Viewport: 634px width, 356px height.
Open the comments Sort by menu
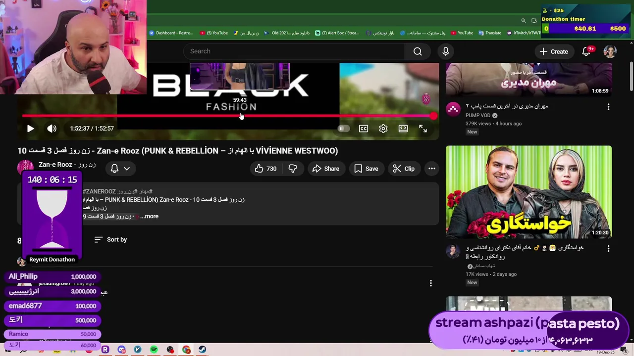[x=110, y=239]
